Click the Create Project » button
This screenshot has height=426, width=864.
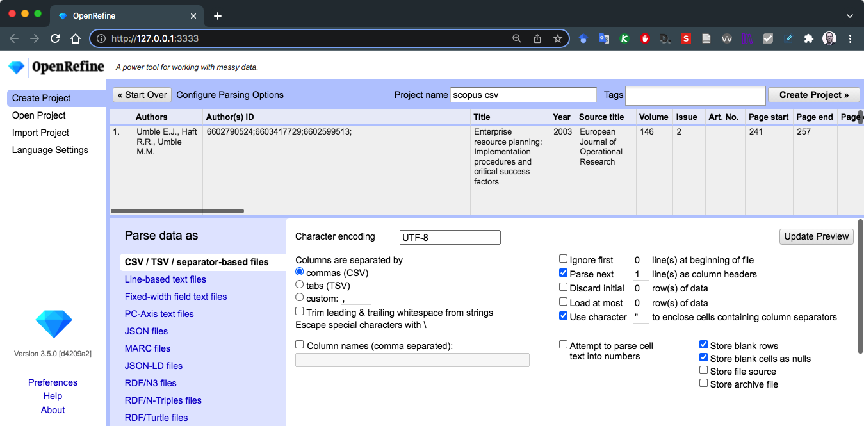tap(814, 95)
